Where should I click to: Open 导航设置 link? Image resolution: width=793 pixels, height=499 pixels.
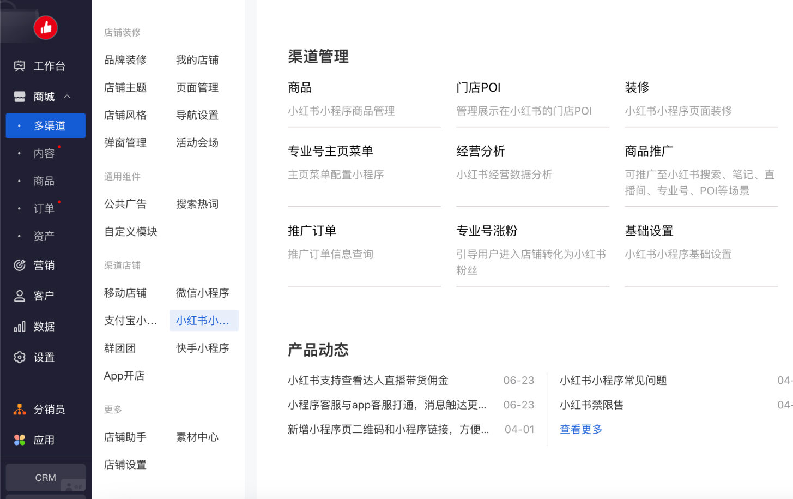click(x=197, y=115)
